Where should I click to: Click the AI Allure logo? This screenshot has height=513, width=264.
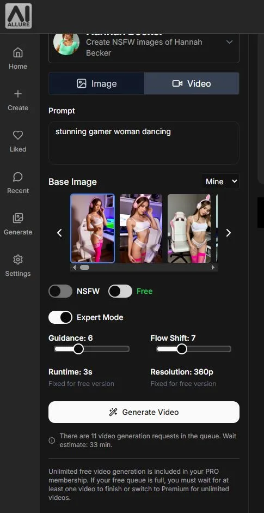(x=19, y=16)
